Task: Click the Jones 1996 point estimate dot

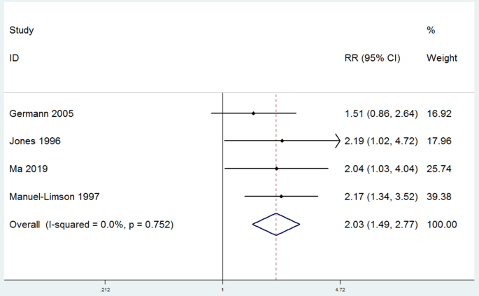Action: pyautogui.click(x=282, y=141)
